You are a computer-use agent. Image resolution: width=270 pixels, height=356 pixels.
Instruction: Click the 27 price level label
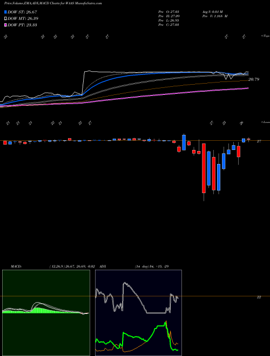[x=259, y=141]
